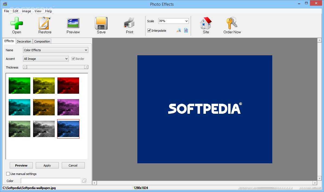Click the vertical scrollbar up arrow

319,40
